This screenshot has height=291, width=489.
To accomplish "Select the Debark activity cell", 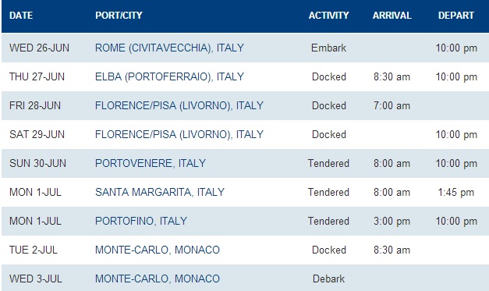I will (x=328, y=279).
